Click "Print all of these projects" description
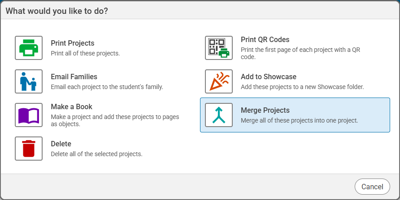This screenshot has width=400, height=200. point(85,53)
